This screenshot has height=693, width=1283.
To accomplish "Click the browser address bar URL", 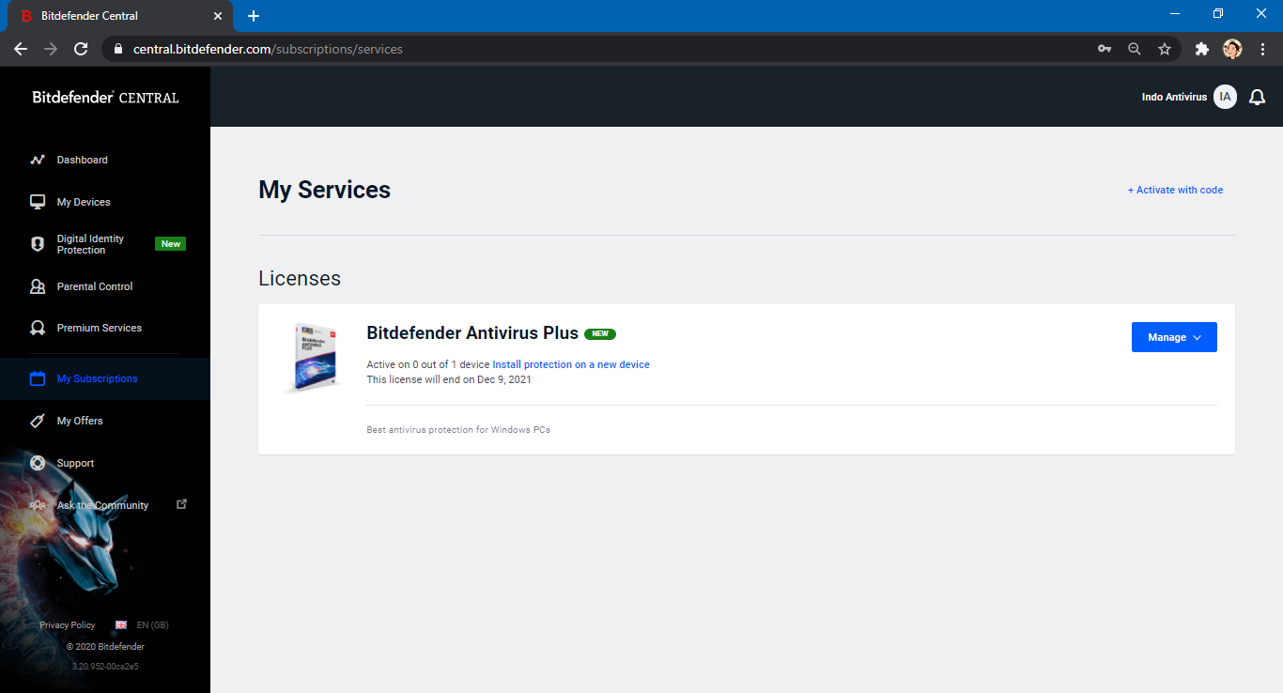I will coord(268,49).
